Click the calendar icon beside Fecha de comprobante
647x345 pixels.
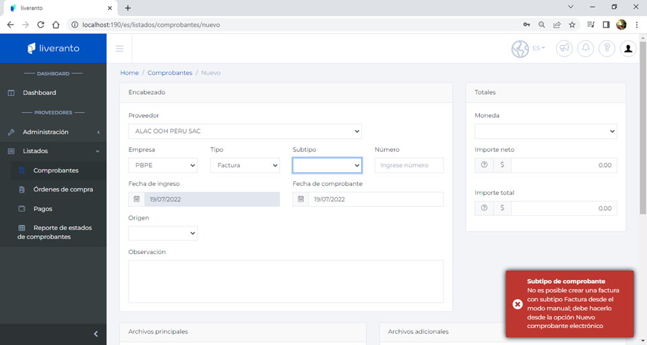(301, 199)
